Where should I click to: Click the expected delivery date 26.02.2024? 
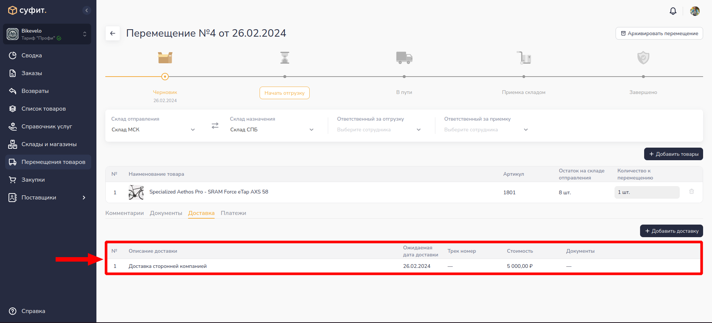(417, 266)
